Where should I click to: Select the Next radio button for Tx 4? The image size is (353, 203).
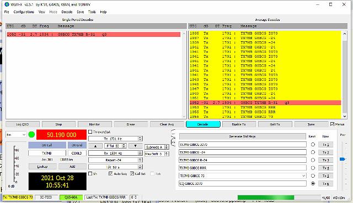coord(313,168)
